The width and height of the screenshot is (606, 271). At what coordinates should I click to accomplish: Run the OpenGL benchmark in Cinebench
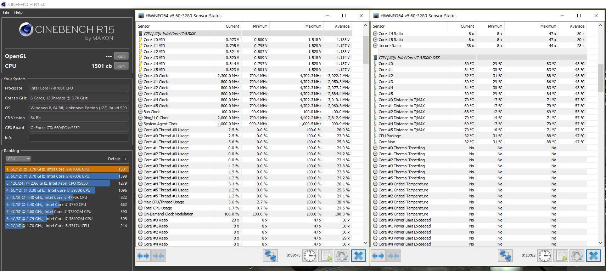coord(121,56)
